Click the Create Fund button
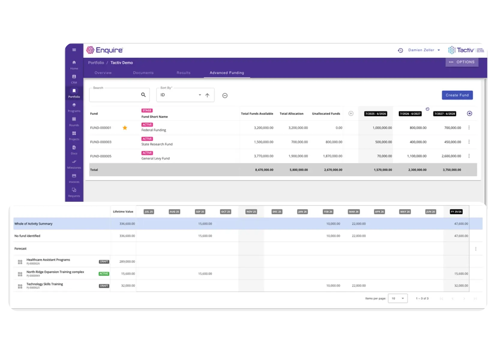Viewport: 496px width, 354px height. (x=457, y=95)
